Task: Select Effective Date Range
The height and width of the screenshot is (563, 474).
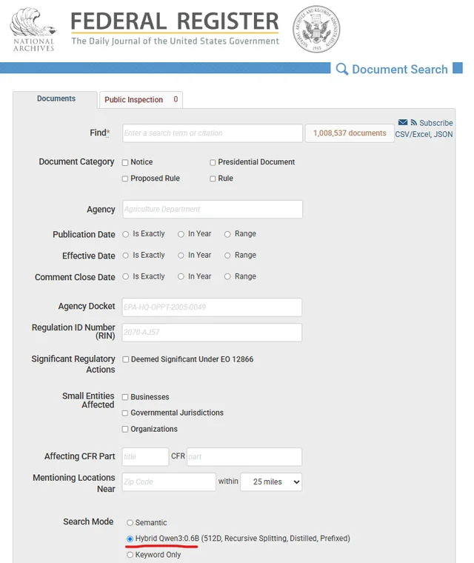Action: pyautogui.click(x=227, y=256)
